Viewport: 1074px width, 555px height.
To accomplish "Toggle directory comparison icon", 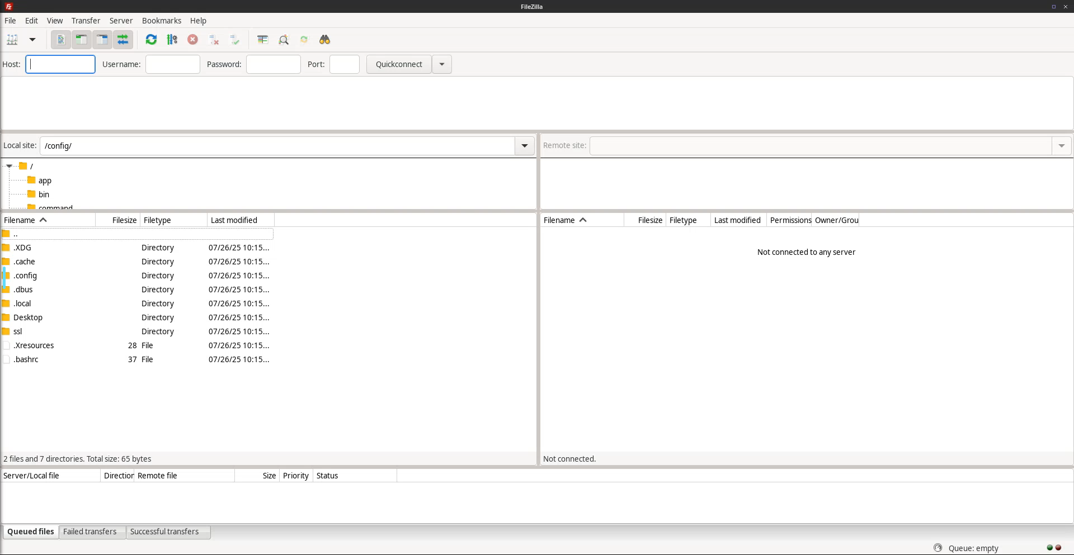I will tap(284, 40).
